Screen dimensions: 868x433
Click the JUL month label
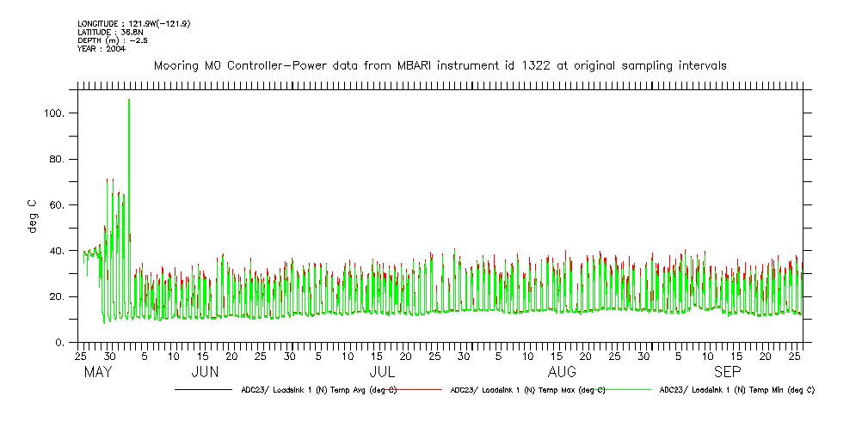[382, 372]
